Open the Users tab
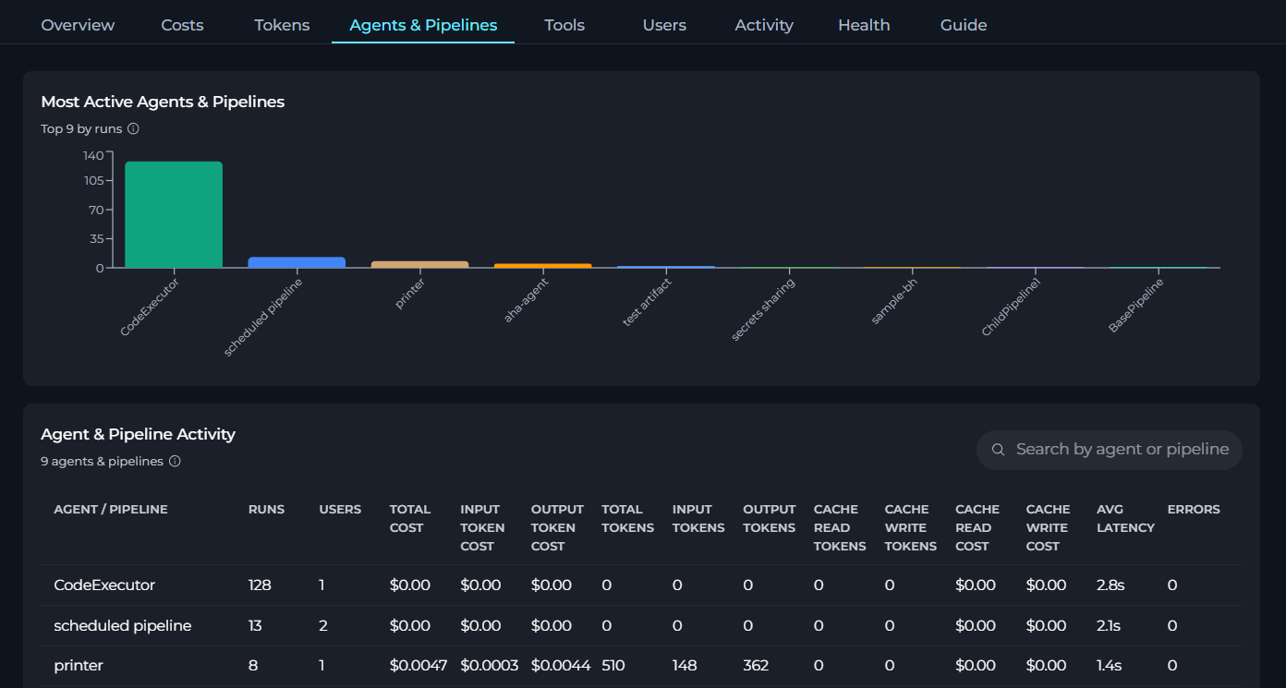This screenshot has width=1286, height=688. coord(664,25)
